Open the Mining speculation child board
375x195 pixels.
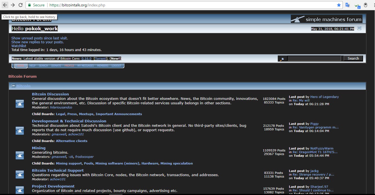tap(176, 163)
